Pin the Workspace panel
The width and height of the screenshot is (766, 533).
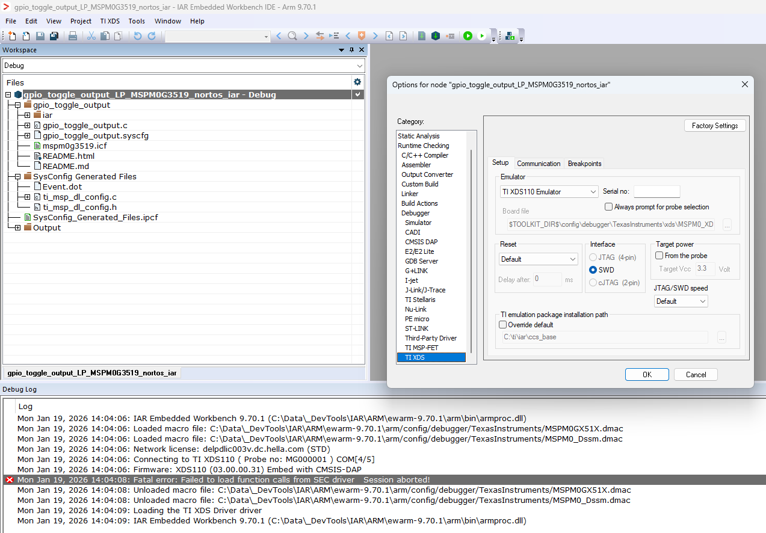352,50
